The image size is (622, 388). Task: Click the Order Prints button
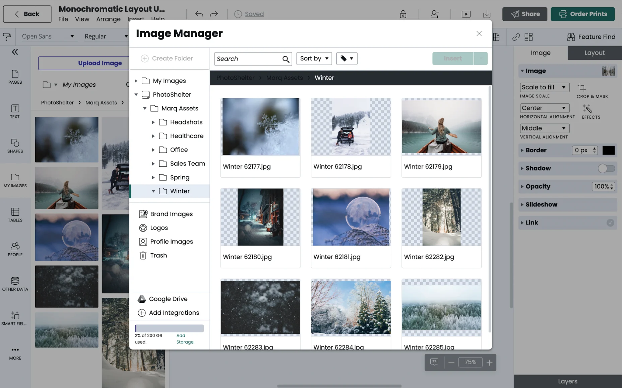coord(583,14)
